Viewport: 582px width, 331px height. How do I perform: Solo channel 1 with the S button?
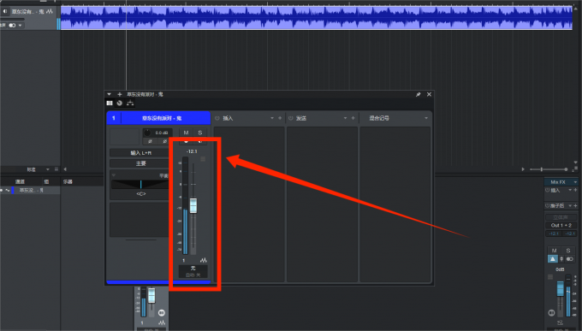tap(200, 133)
